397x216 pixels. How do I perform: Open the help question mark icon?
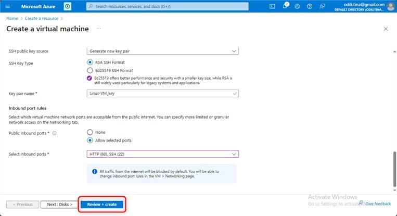coord(310,6)
